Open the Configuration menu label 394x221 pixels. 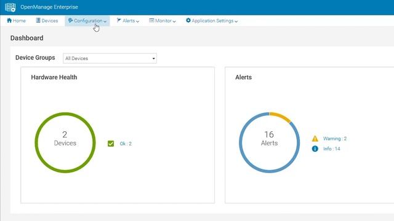tap(88, 21)
